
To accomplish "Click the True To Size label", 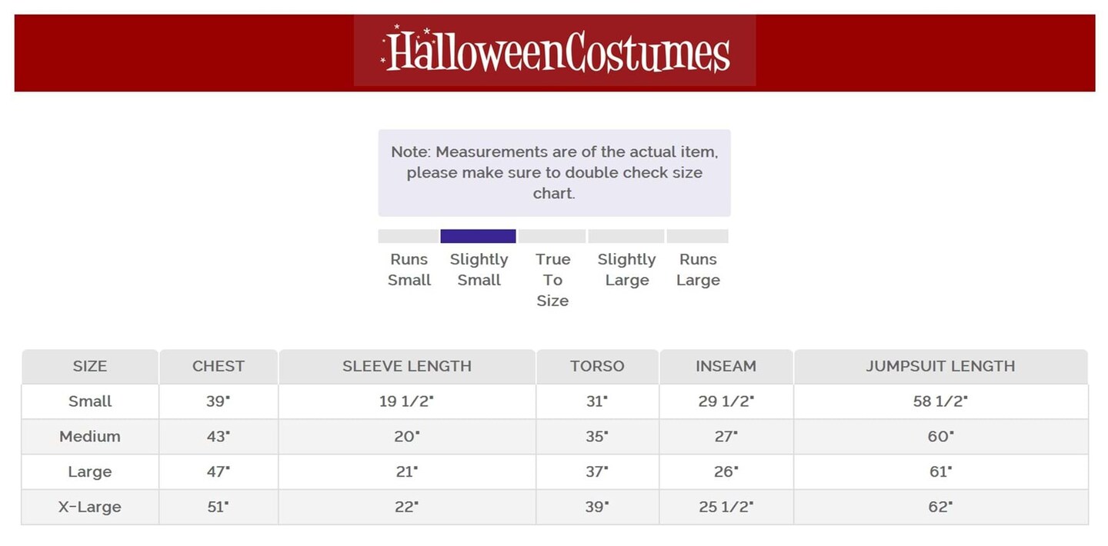I will (552, 280).
